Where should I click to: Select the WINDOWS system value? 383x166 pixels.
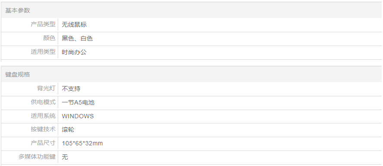[x=78, y=116]
